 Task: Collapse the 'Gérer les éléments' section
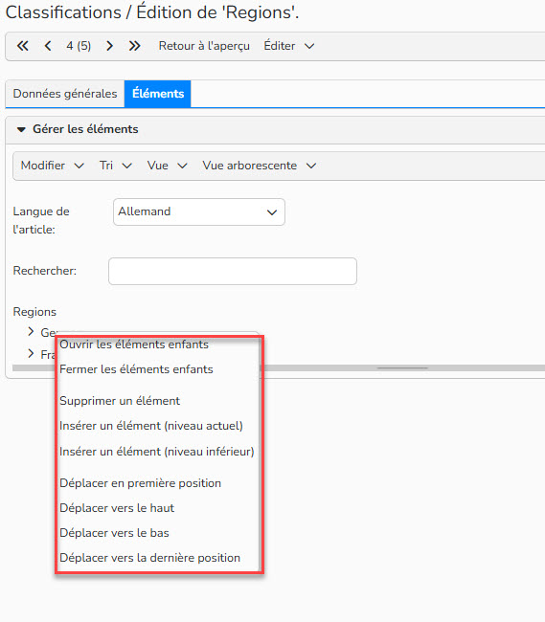(x=21, y=129)
